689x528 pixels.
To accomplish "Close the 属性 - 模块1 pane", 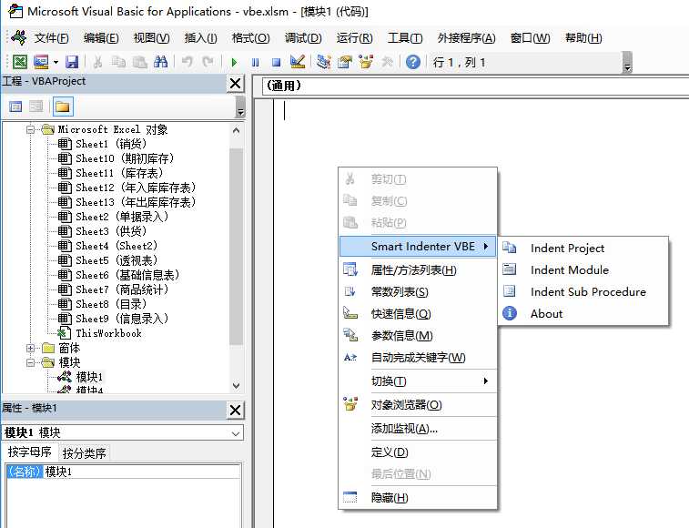I will (235, 411).
